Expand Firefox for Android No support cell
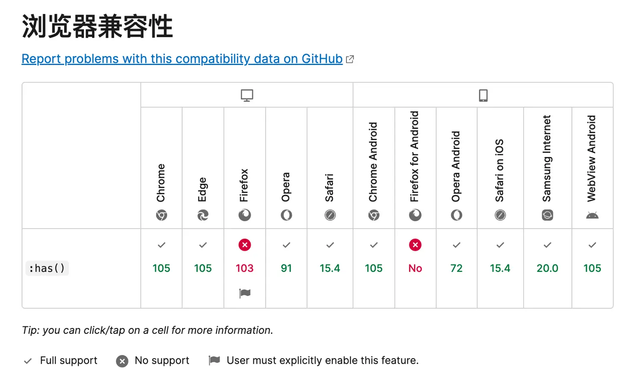Viewport: 638px width, 382px height. coord(415,268)
